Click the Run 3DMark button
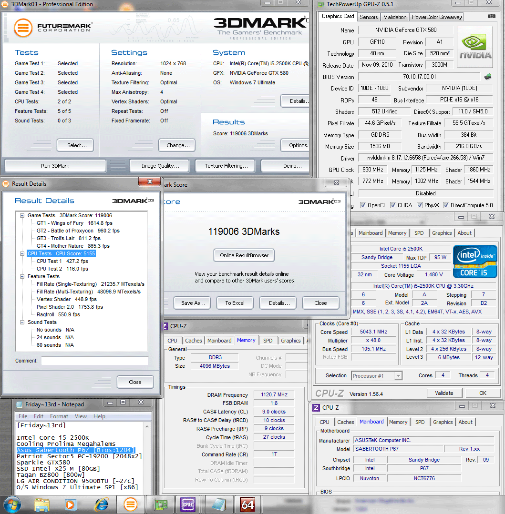Image resolution: width=505 pixels, height=514 pixels. pyautogui.click(x=55, y=166)
